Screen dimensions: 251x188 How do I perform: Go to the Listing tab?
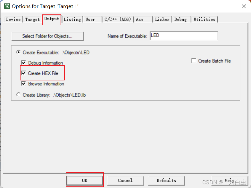(72, 20)
